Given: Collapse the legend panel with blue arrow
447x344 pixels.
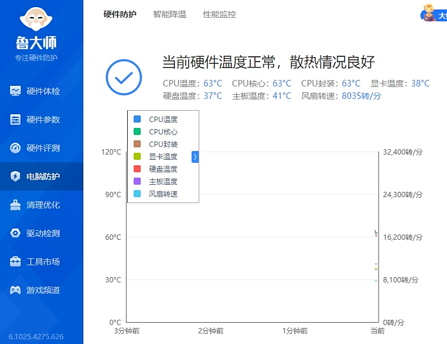Looking at the screenshot, I should click(195, 157).
